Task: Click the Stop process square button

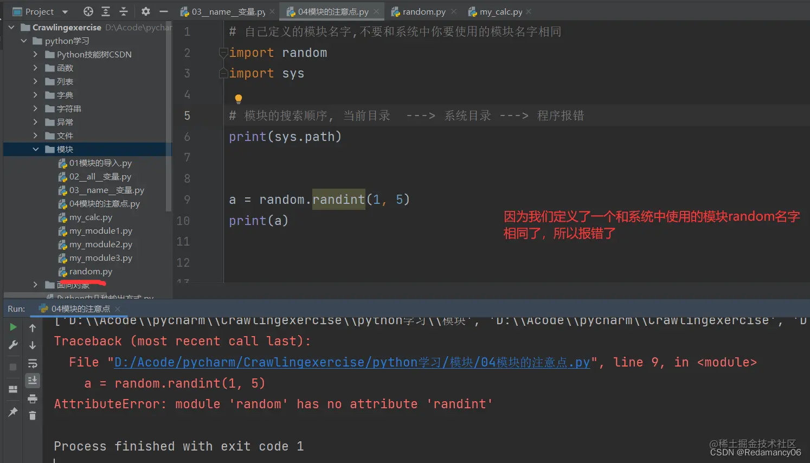Action: 13,367
